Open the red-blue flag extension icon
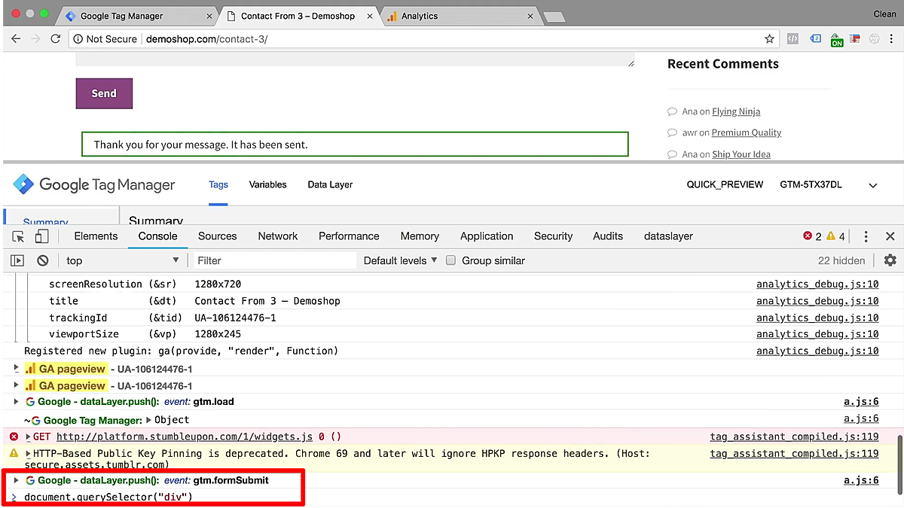 (x=855, y=38)
